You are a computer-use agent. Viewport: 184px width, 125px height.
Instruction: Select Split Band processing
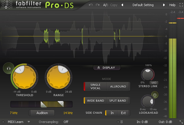[x=118, y=100]
